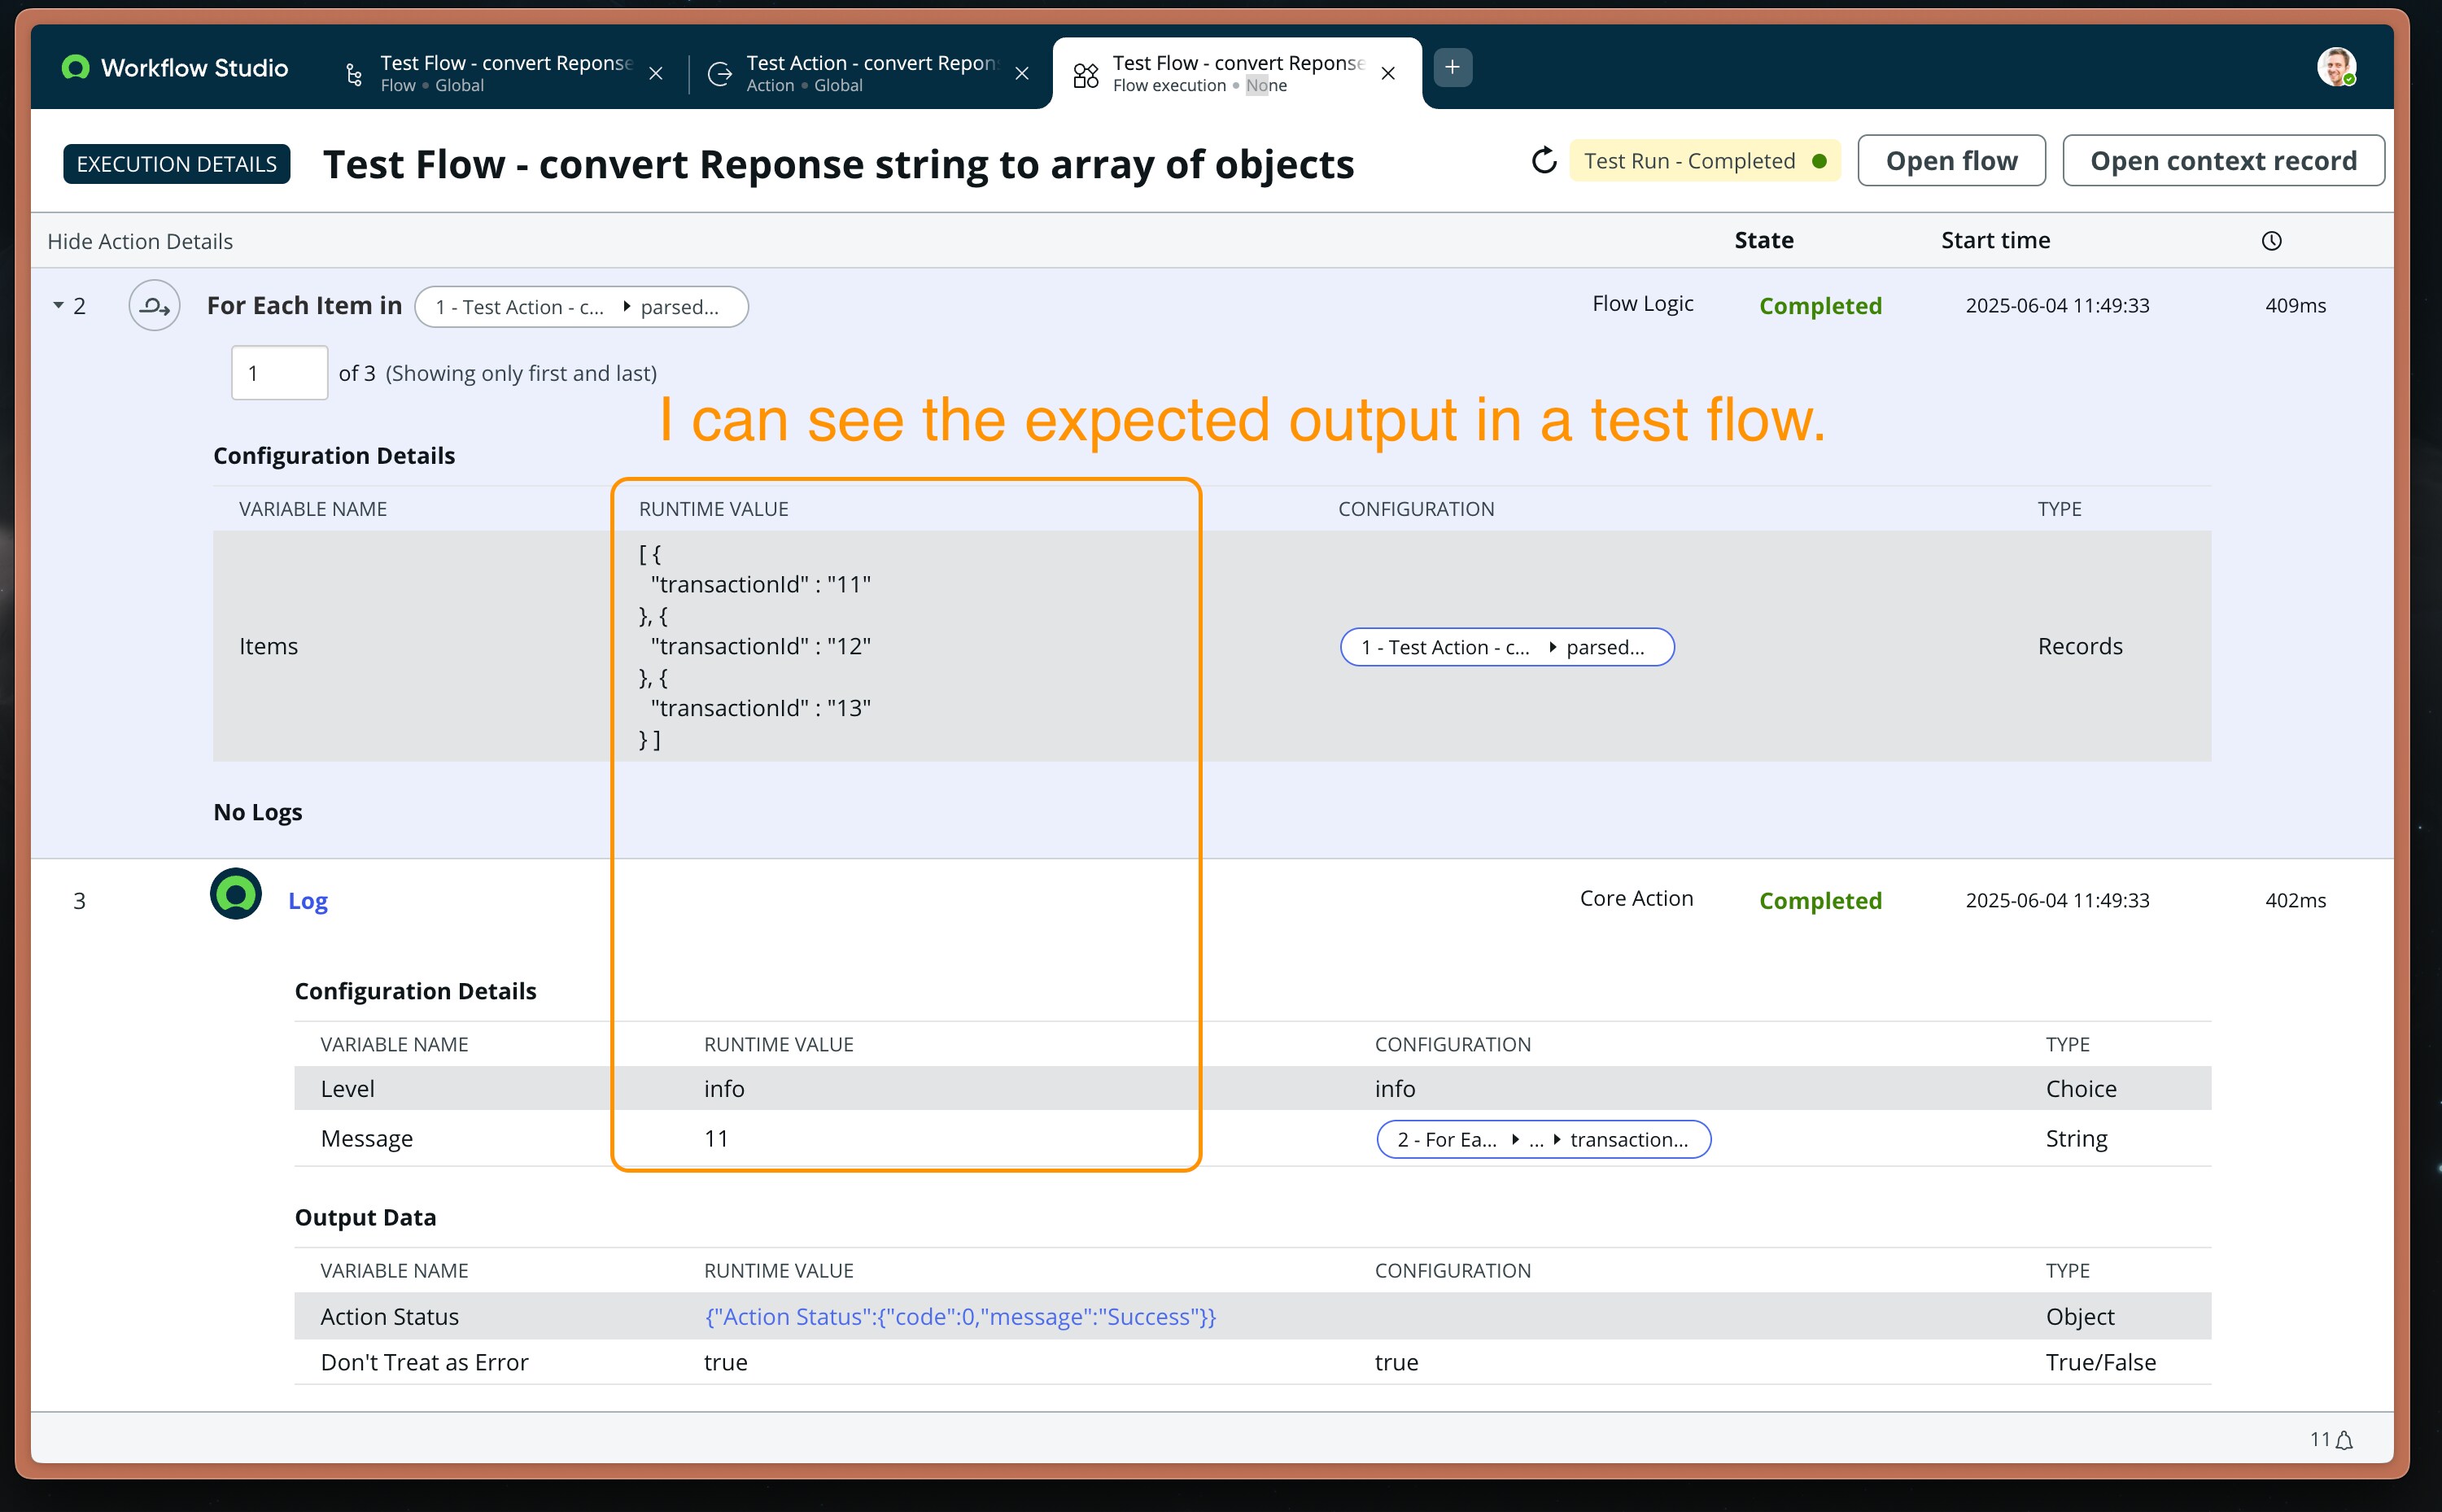Collapse step 2 For Each row

[x=58, y=305]
